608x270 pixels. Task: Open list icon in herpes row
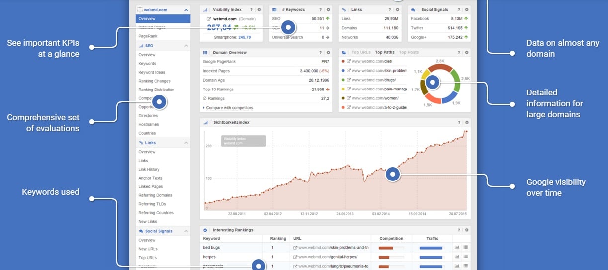[466, 257]
